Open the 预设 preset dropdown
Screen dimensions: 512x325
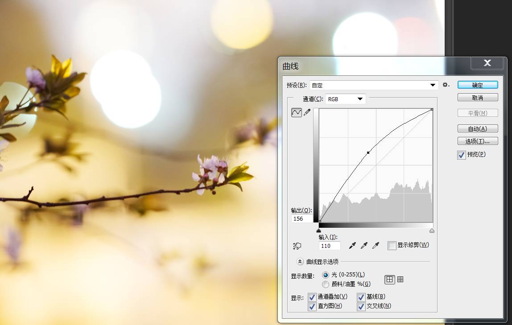[x=374, y=85]
